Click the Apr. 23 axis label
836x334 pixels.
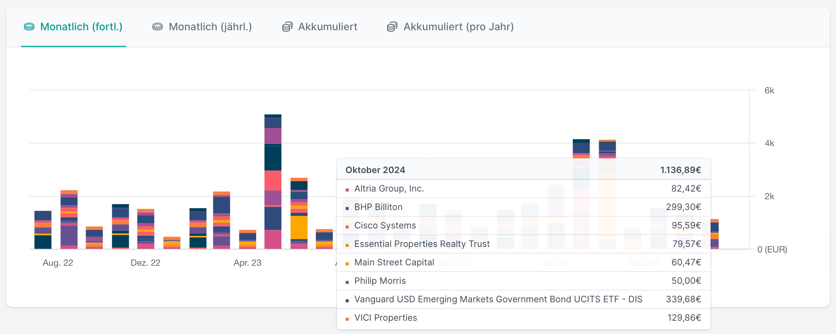click(247, 263)
